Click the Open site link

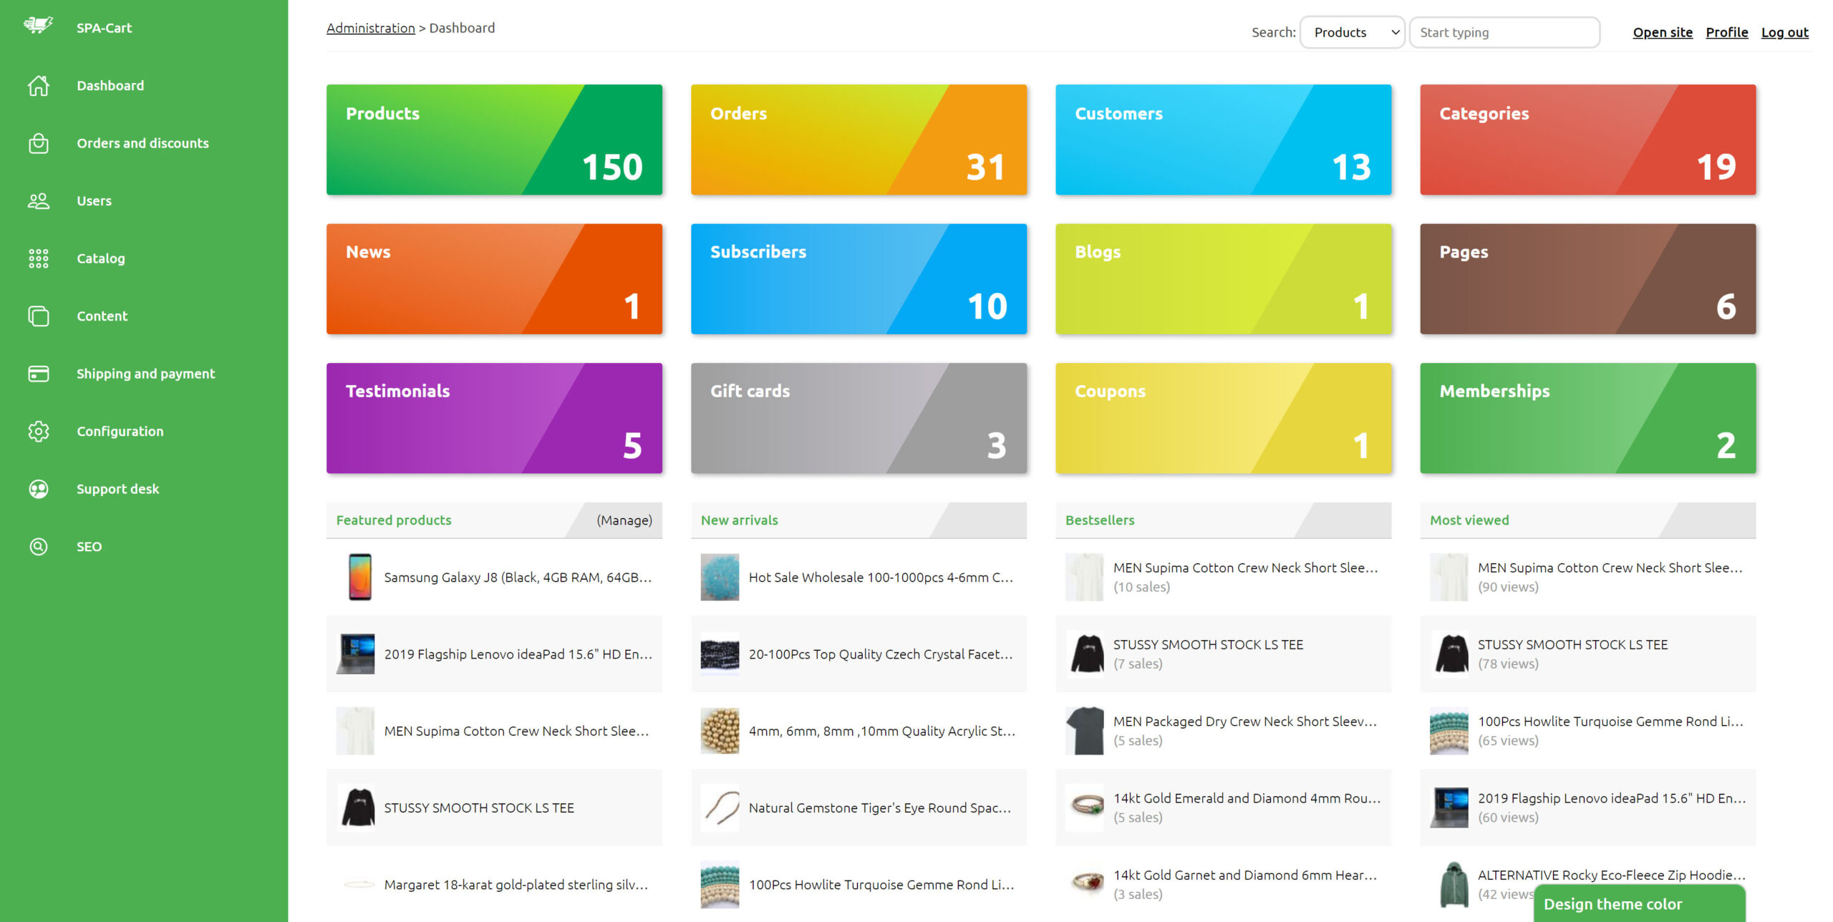coord(1662,32)
